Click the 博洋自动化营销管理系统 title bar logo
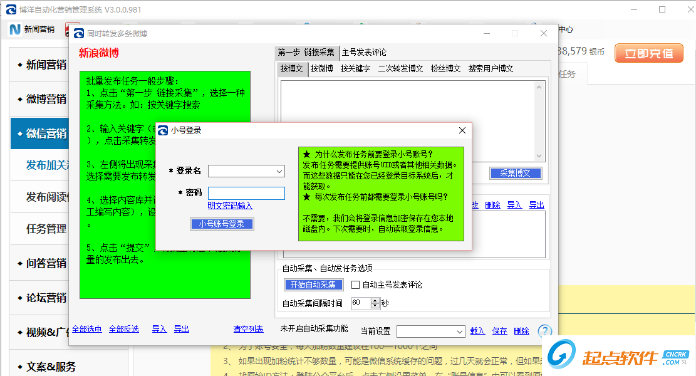The image size is (696, 376). 11,9
